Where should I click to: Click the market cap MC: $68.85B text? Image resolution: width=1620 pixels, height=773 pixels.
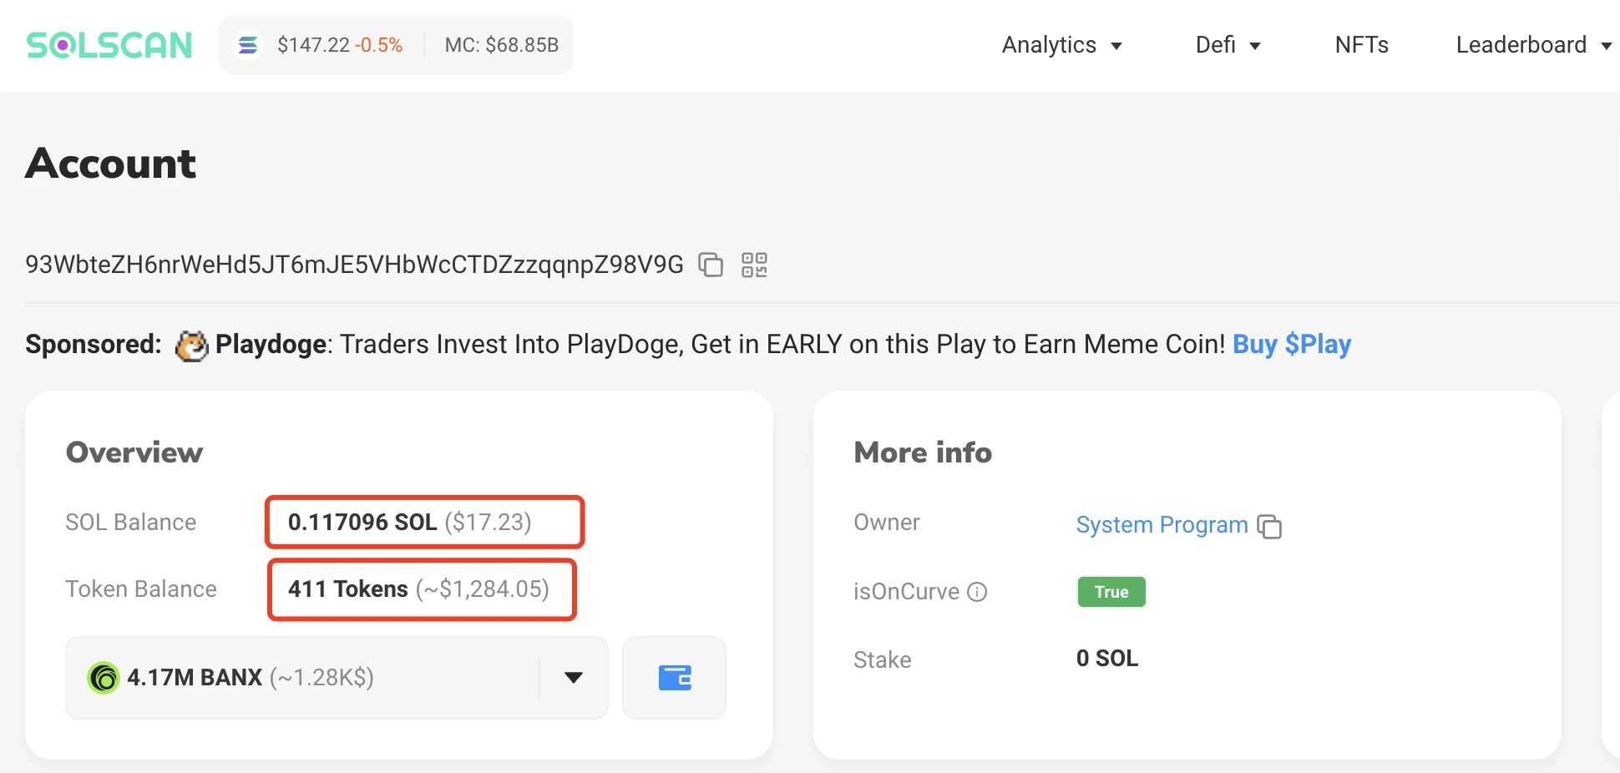coord(501,45)
